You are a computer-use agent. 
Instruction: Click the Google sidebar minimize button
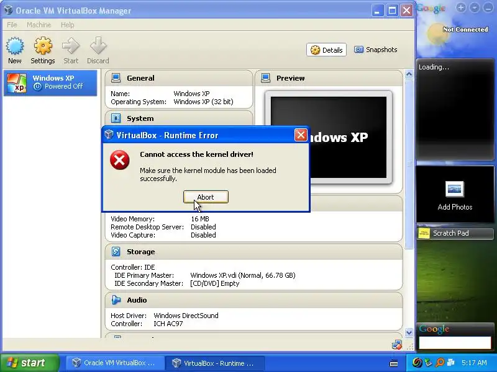click(x=488, y=7)
